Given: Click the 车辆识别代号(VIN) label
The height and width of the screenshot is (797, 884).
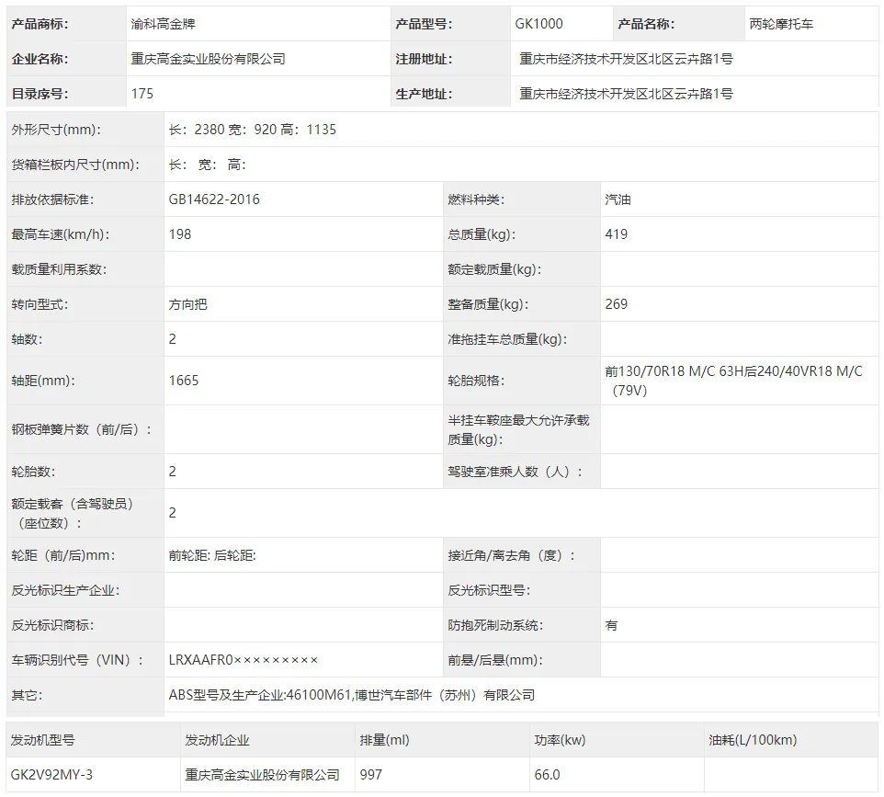Looking at the screenshot, I should click(77, 661).
